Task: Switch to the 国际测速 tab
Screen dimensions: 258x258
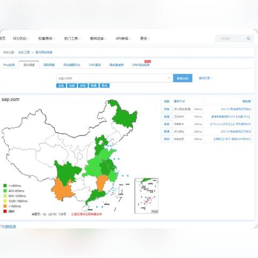Action: tap(49, 65)
